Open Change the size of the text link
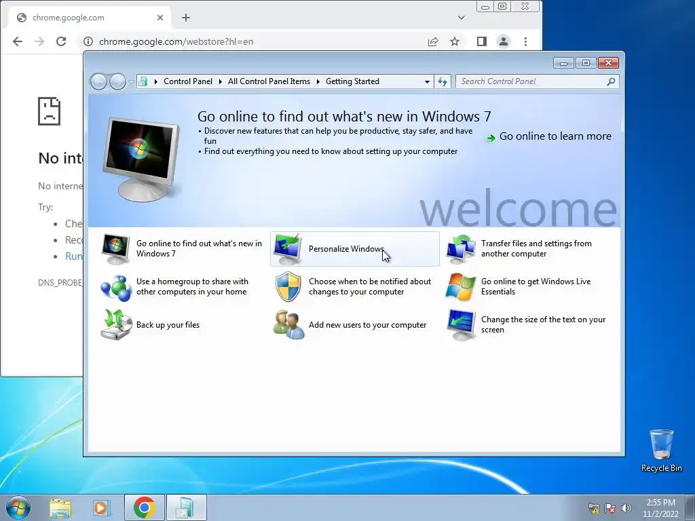Screen dimensions: 695x521 pos(543,325)
